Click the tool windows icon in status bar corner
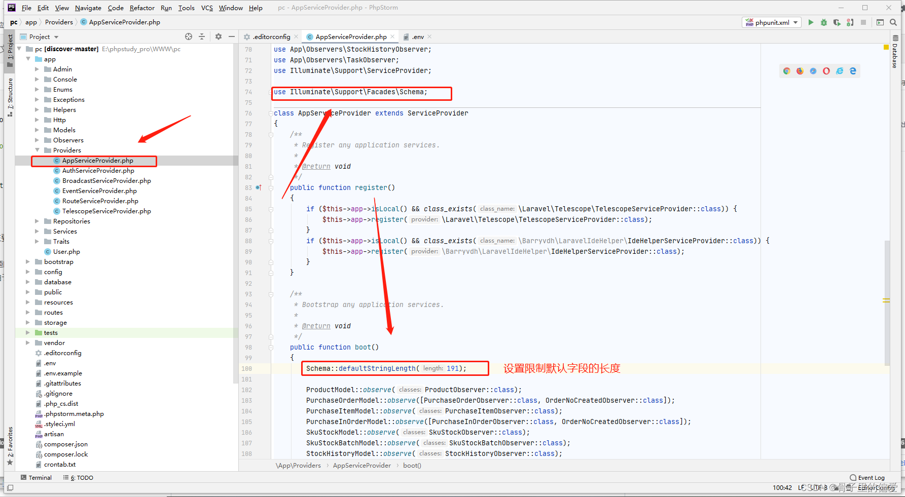The width and height of the screenshot is (905, 497). pos(10,488)
